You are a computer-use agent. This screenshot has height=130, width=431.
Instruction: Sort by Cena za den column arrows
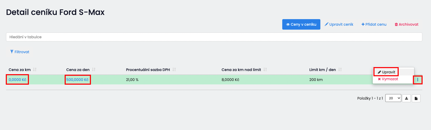[x=94, y=69]
